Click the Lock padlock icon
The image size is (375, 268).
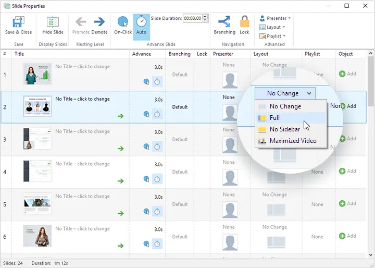(x=244, y=21)
